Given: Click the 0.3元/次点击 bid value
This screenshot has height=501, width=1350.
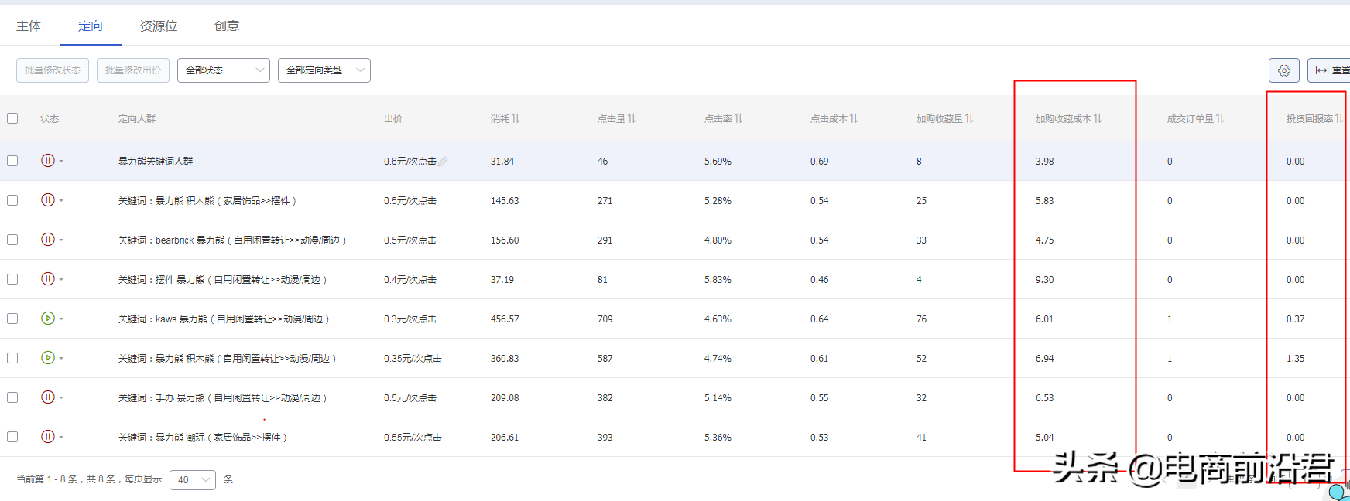Looking at the screenshot, I should (410, 319).
